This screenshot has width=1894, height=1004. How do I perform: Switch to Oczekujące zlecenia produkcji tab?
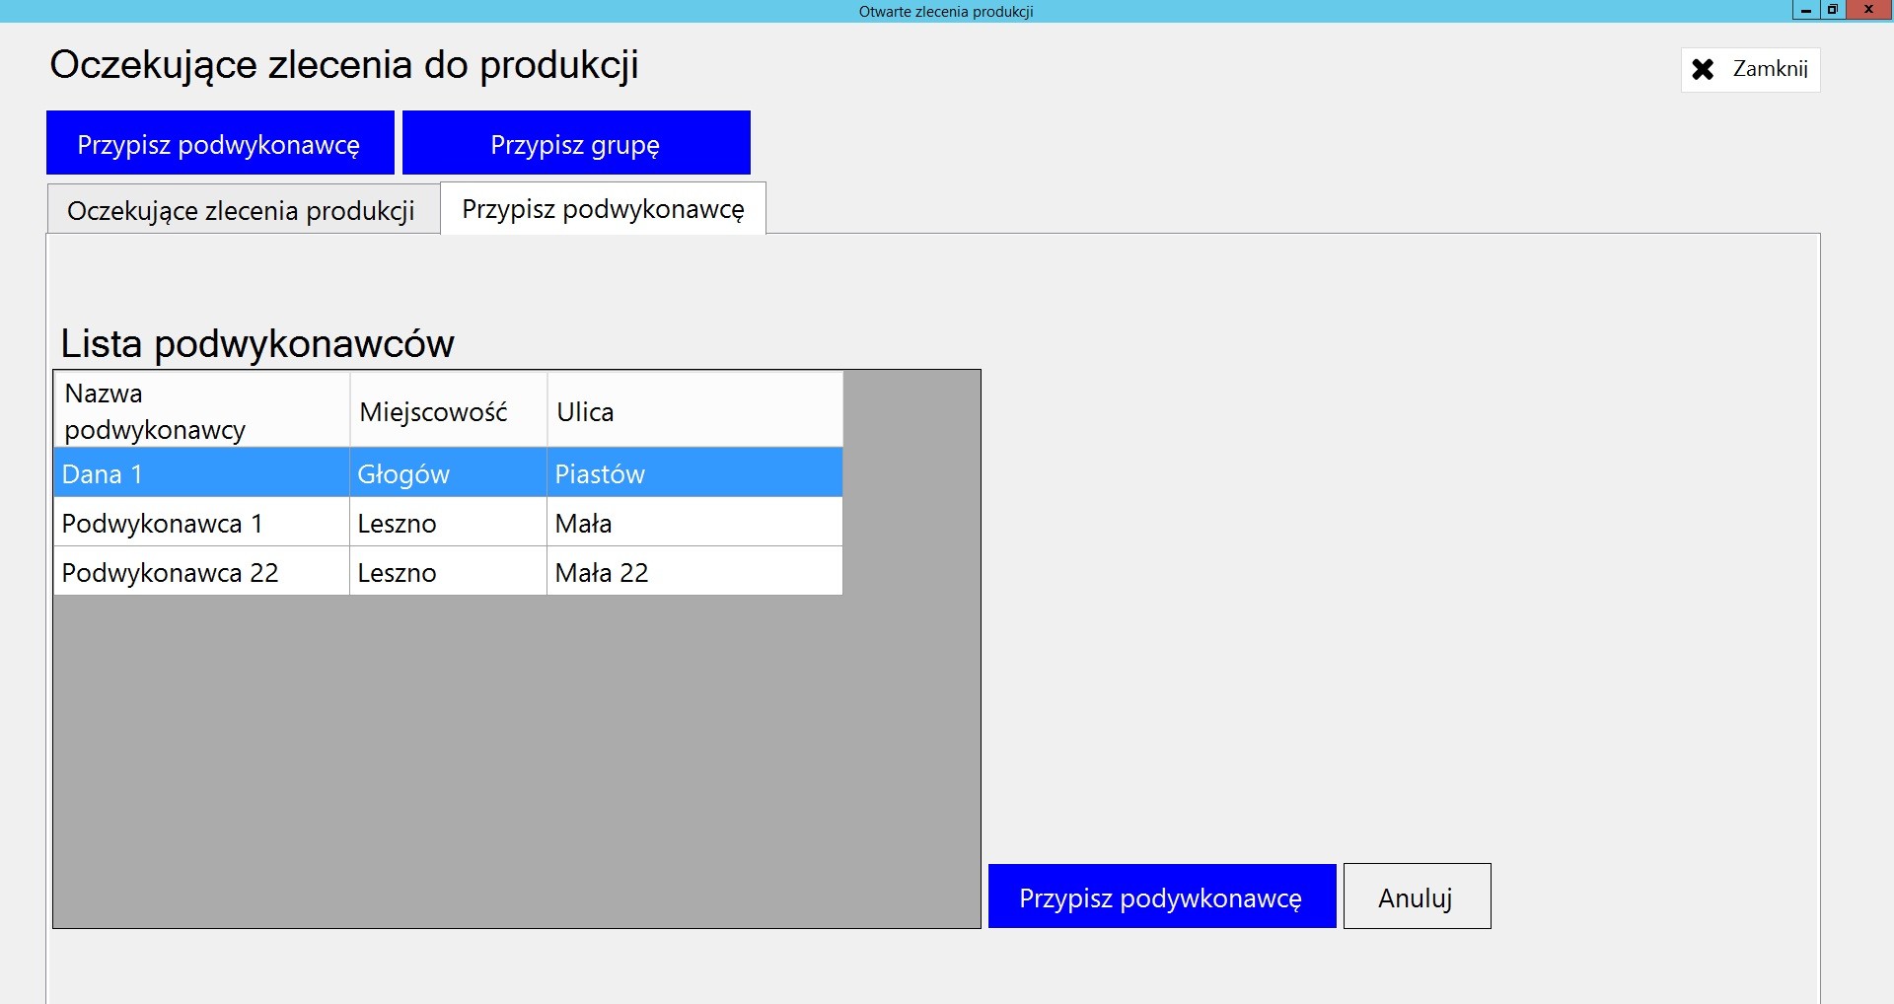243,209
